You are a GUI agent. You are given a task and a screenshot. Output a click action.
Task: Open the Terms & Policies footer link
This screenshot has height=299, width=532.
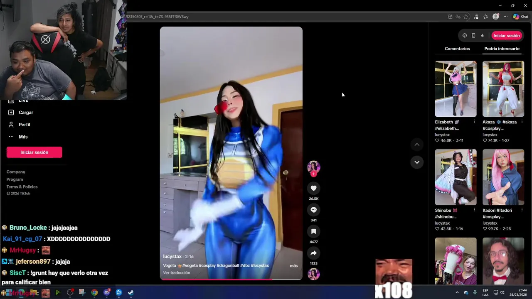click(x=22, y=187)
